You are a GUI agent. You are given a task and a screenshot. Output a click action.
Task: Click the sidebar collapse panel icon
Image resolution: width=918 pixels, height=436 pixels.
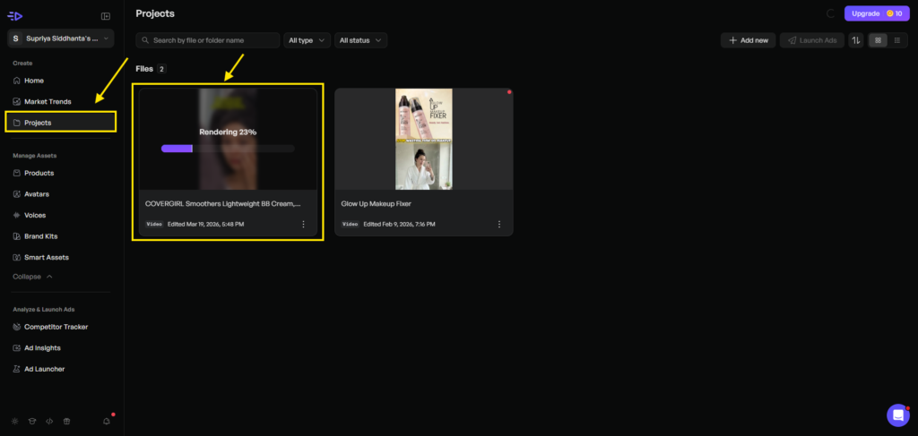point(106,15)
